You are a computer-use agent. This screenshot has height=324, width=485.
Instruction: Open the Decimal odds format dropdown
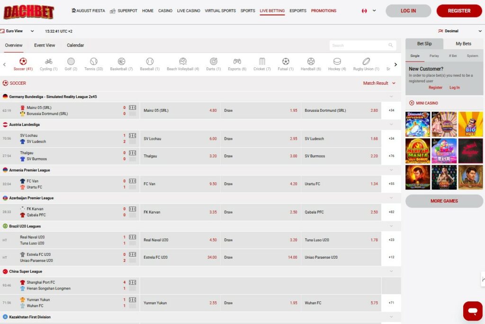coord(460,31)
